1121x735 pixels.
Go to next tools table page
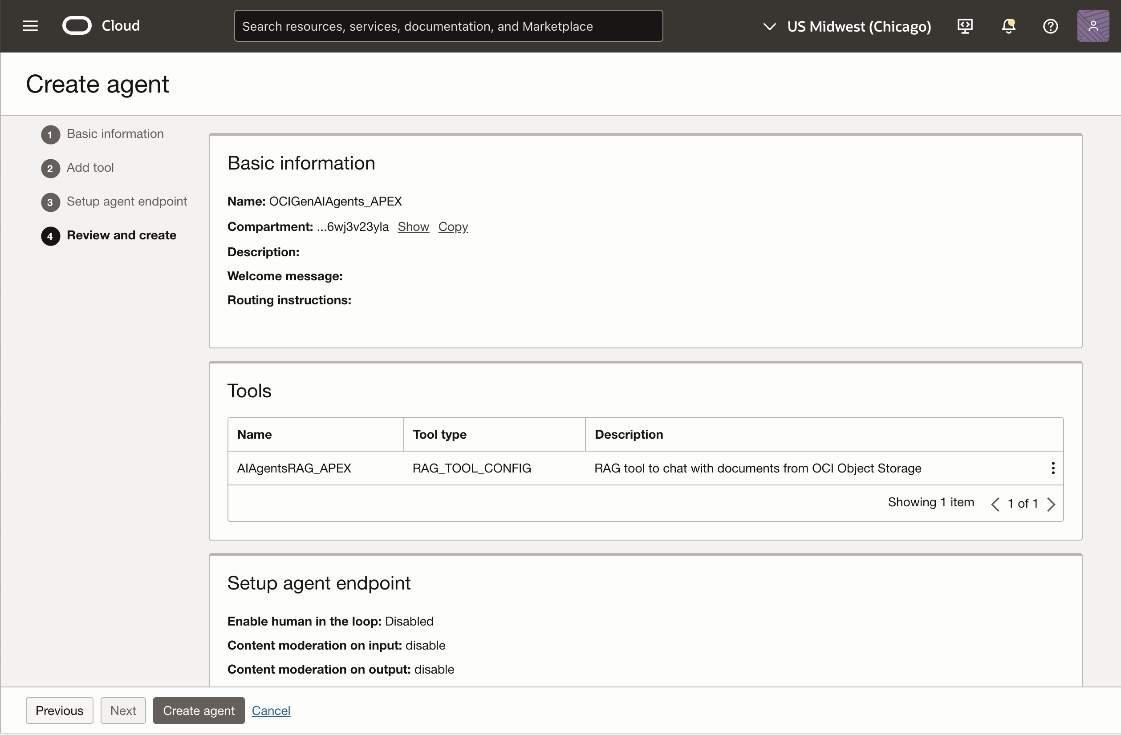tap(1051, 504)
